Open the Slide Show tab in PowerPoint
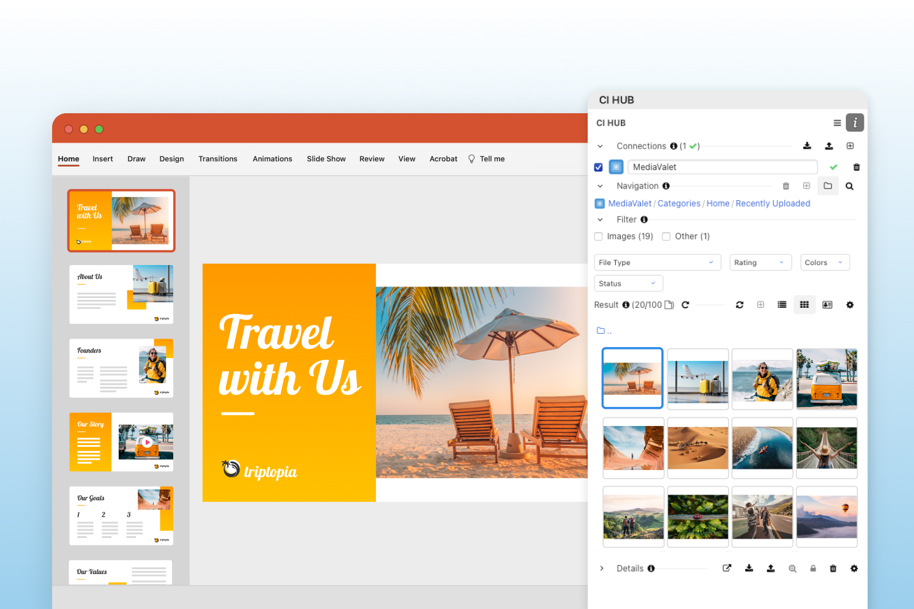 pyautogui.click(x=326, y=159)
